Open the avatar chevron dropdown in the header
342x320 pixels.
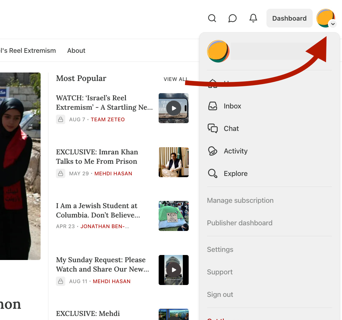click(333, 24)
